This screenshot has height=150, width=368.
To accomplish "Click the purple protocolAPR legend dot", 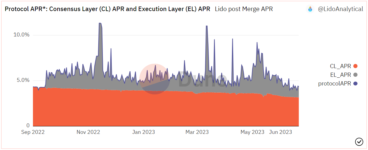I will tap(355, 84).
